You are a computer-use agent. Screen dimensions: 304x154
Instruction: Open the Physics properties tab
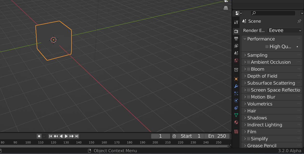click(x=236, y=101)
